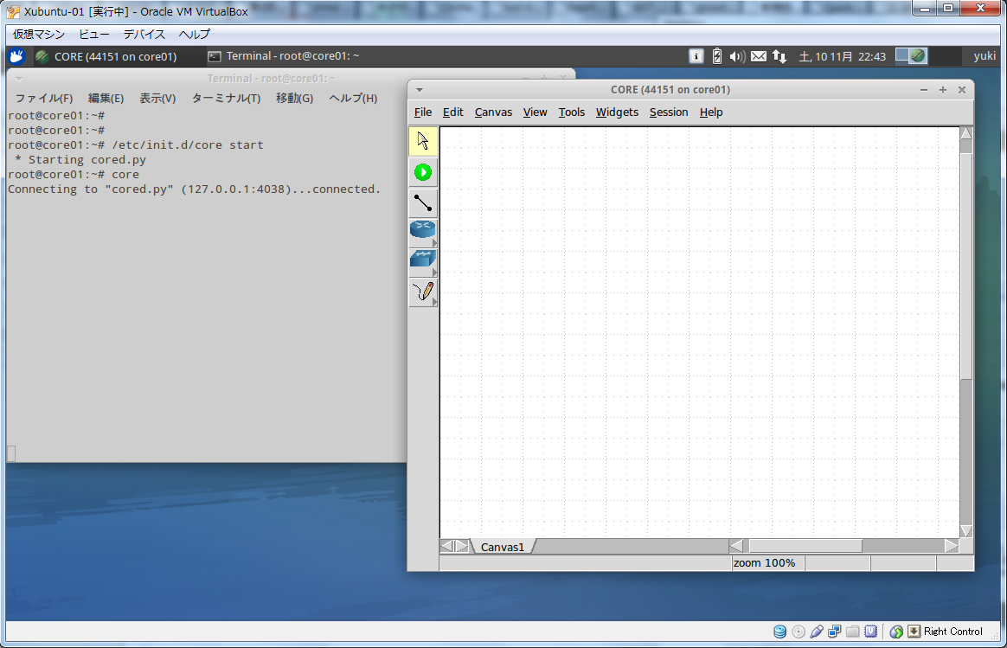Open the mail envelope indicator
The height and width of the screenshot is (648, 1007).
759,56
